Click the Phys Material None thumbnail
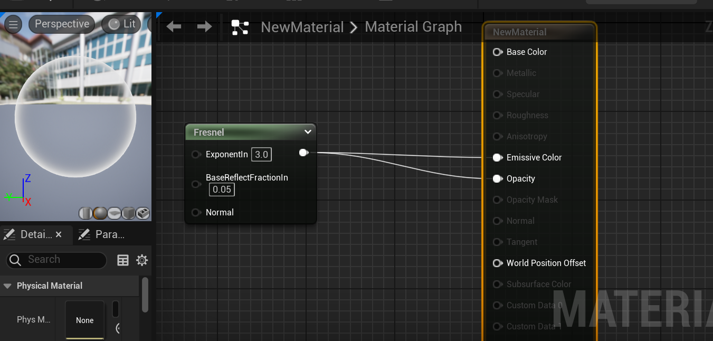Viewport: 713px width, 341px height. 84,320
